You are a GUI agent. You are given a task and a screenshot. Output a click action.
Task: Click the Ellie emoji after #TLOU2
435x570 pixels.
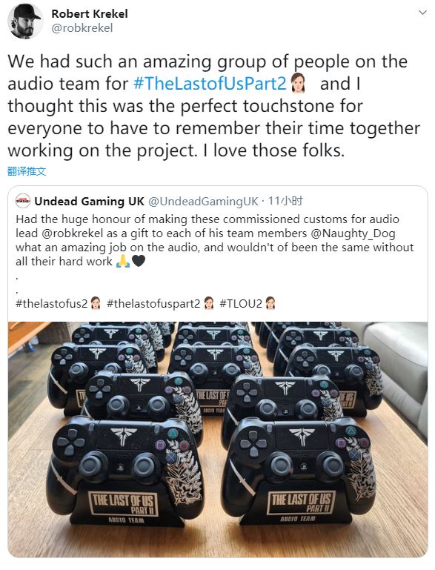point(270,303)
